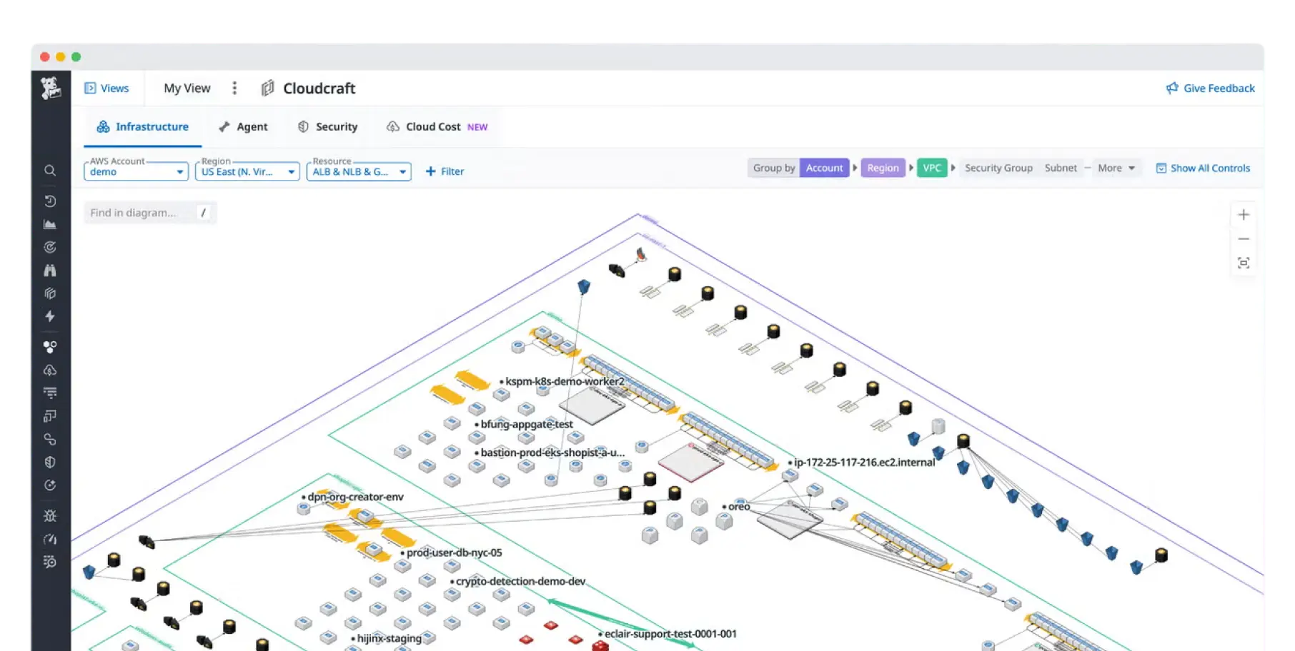Toggle Group by Account chip
The image size is (1295, 651).
tap(824, 168)
